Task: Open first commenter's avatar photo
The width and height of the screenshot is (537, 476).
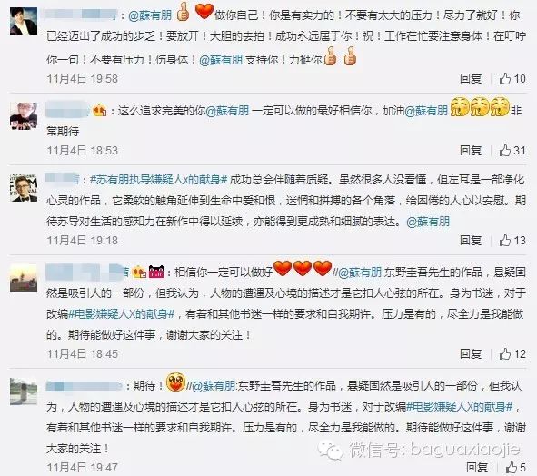Action: point(24,21)
